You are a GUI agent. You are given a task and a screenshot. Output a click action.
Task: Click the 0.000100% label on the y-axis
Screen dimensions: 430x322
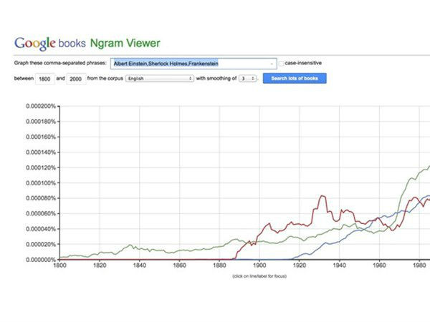point(40,182)
